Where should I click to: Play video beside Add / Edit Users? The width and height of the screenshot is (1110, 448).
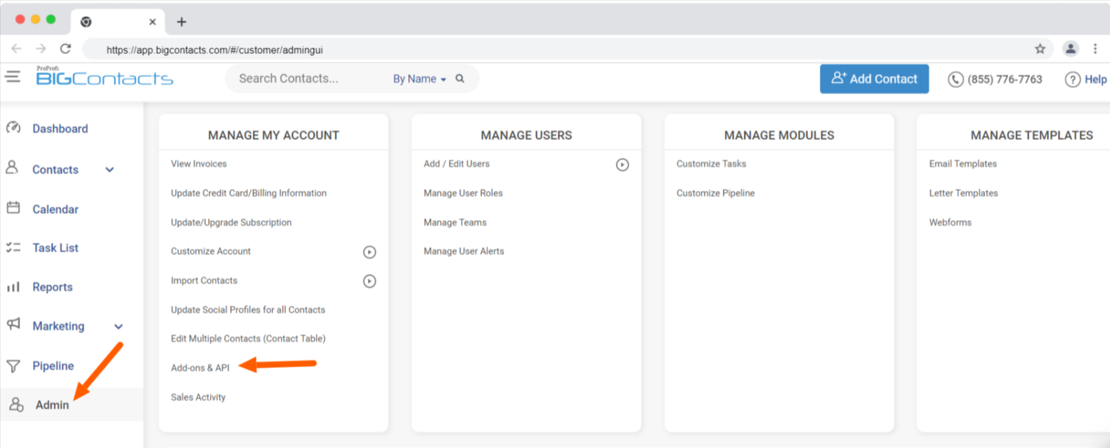click(x=622, y=165)
